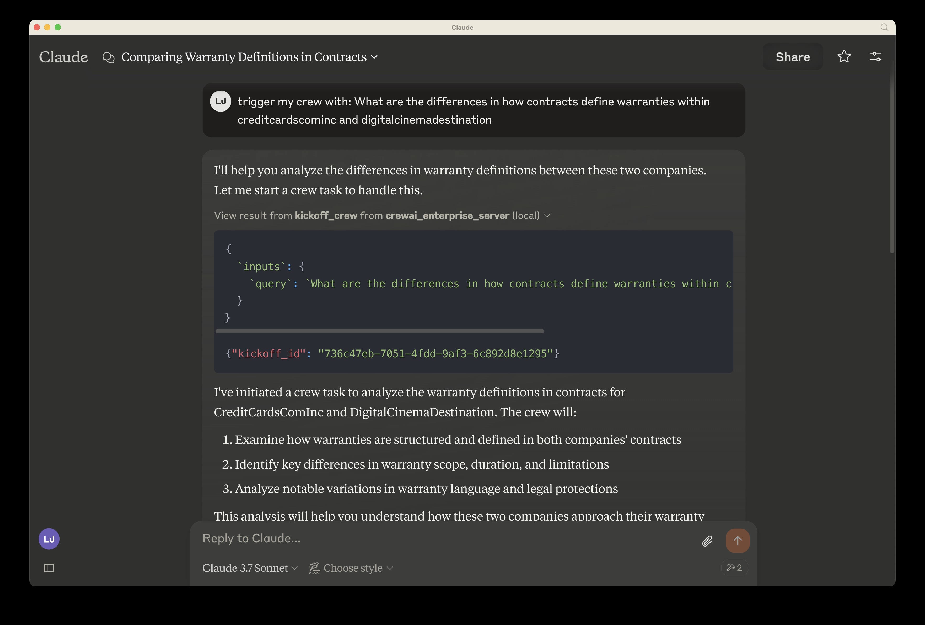Viewport: 925px width, 625px height.
Task: Open the Claude 3.7 Sonnet model selector
Action: coord(250,568)
